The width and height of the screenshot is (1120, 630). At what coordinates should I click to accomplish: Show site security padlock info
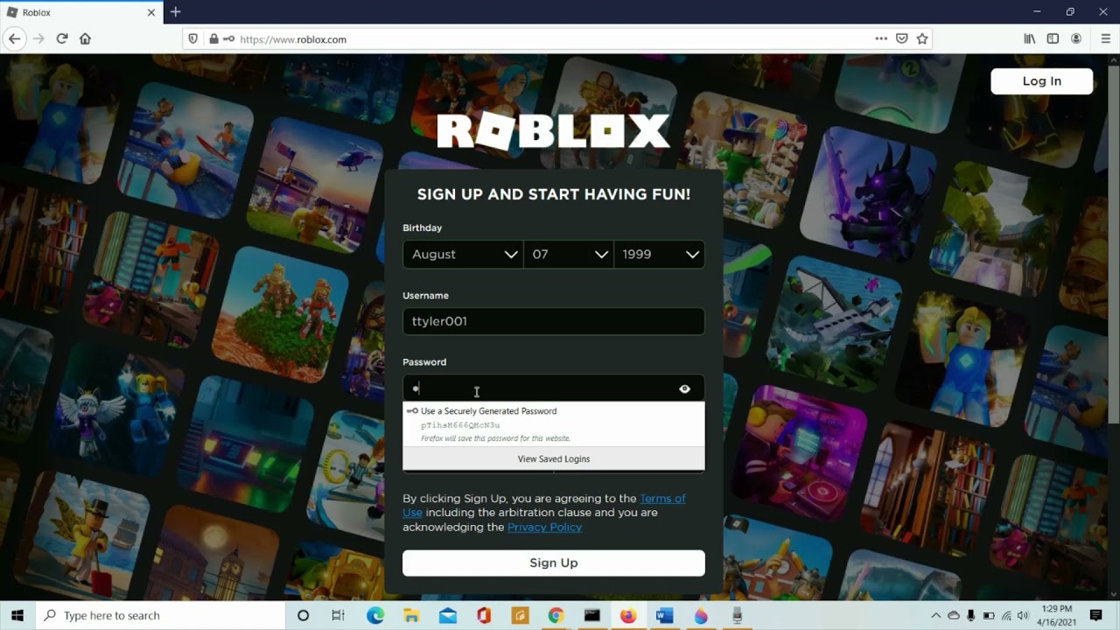[x=213, y=39]
